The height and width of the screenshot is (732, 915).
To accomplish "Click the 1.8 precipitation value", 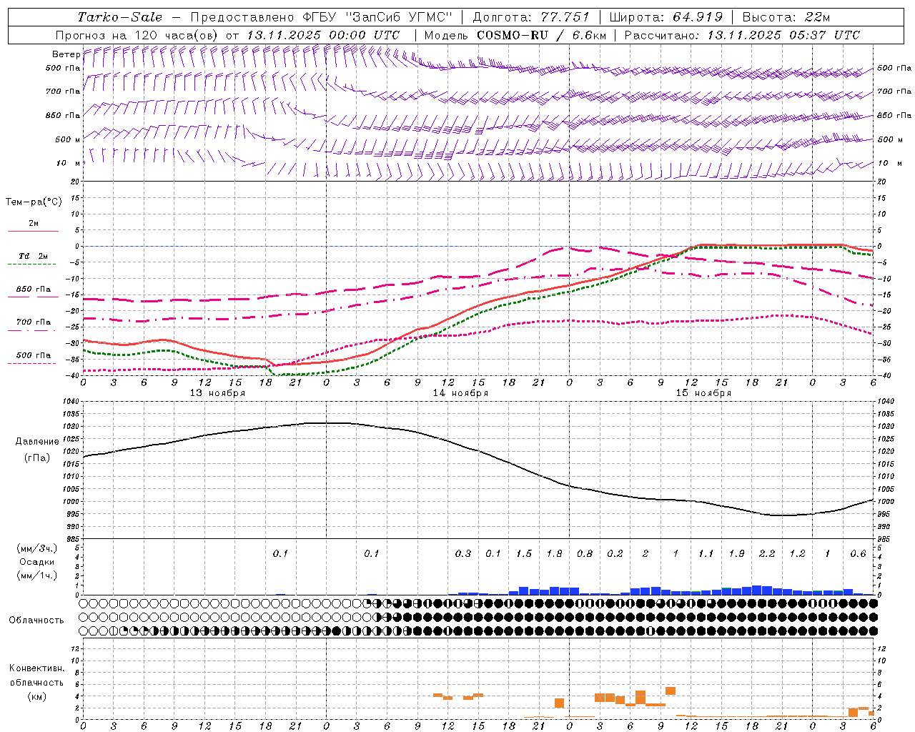I will click(554, 553).
